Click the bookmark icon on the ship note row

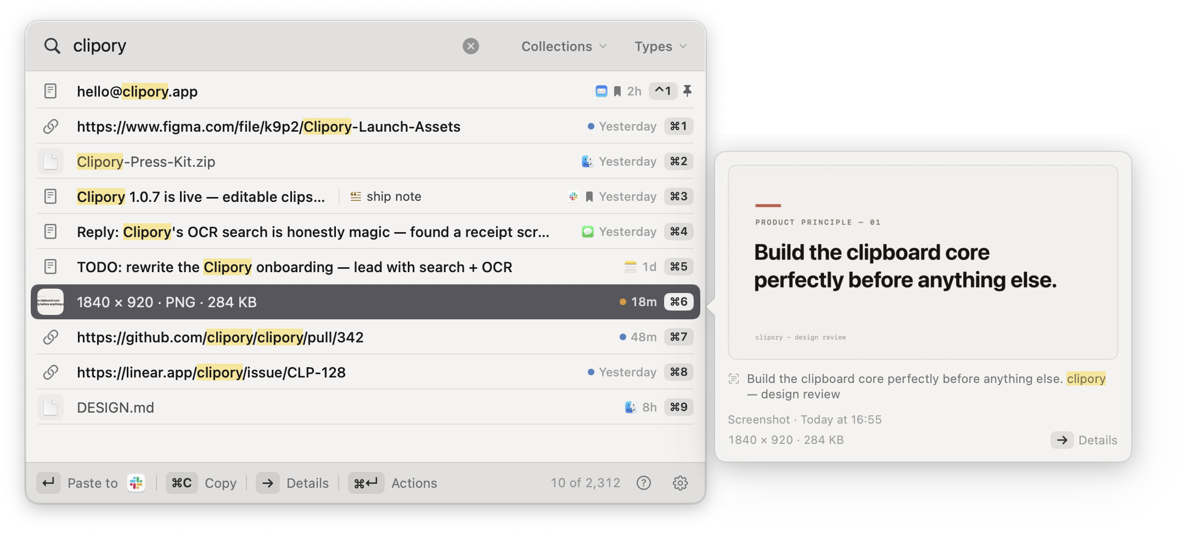pos(589,196)
